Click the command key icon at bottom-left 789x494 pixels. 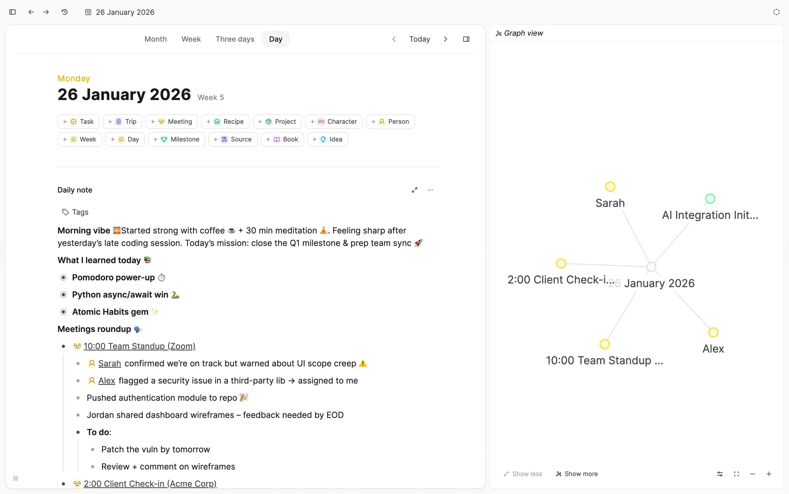(16, 478)
